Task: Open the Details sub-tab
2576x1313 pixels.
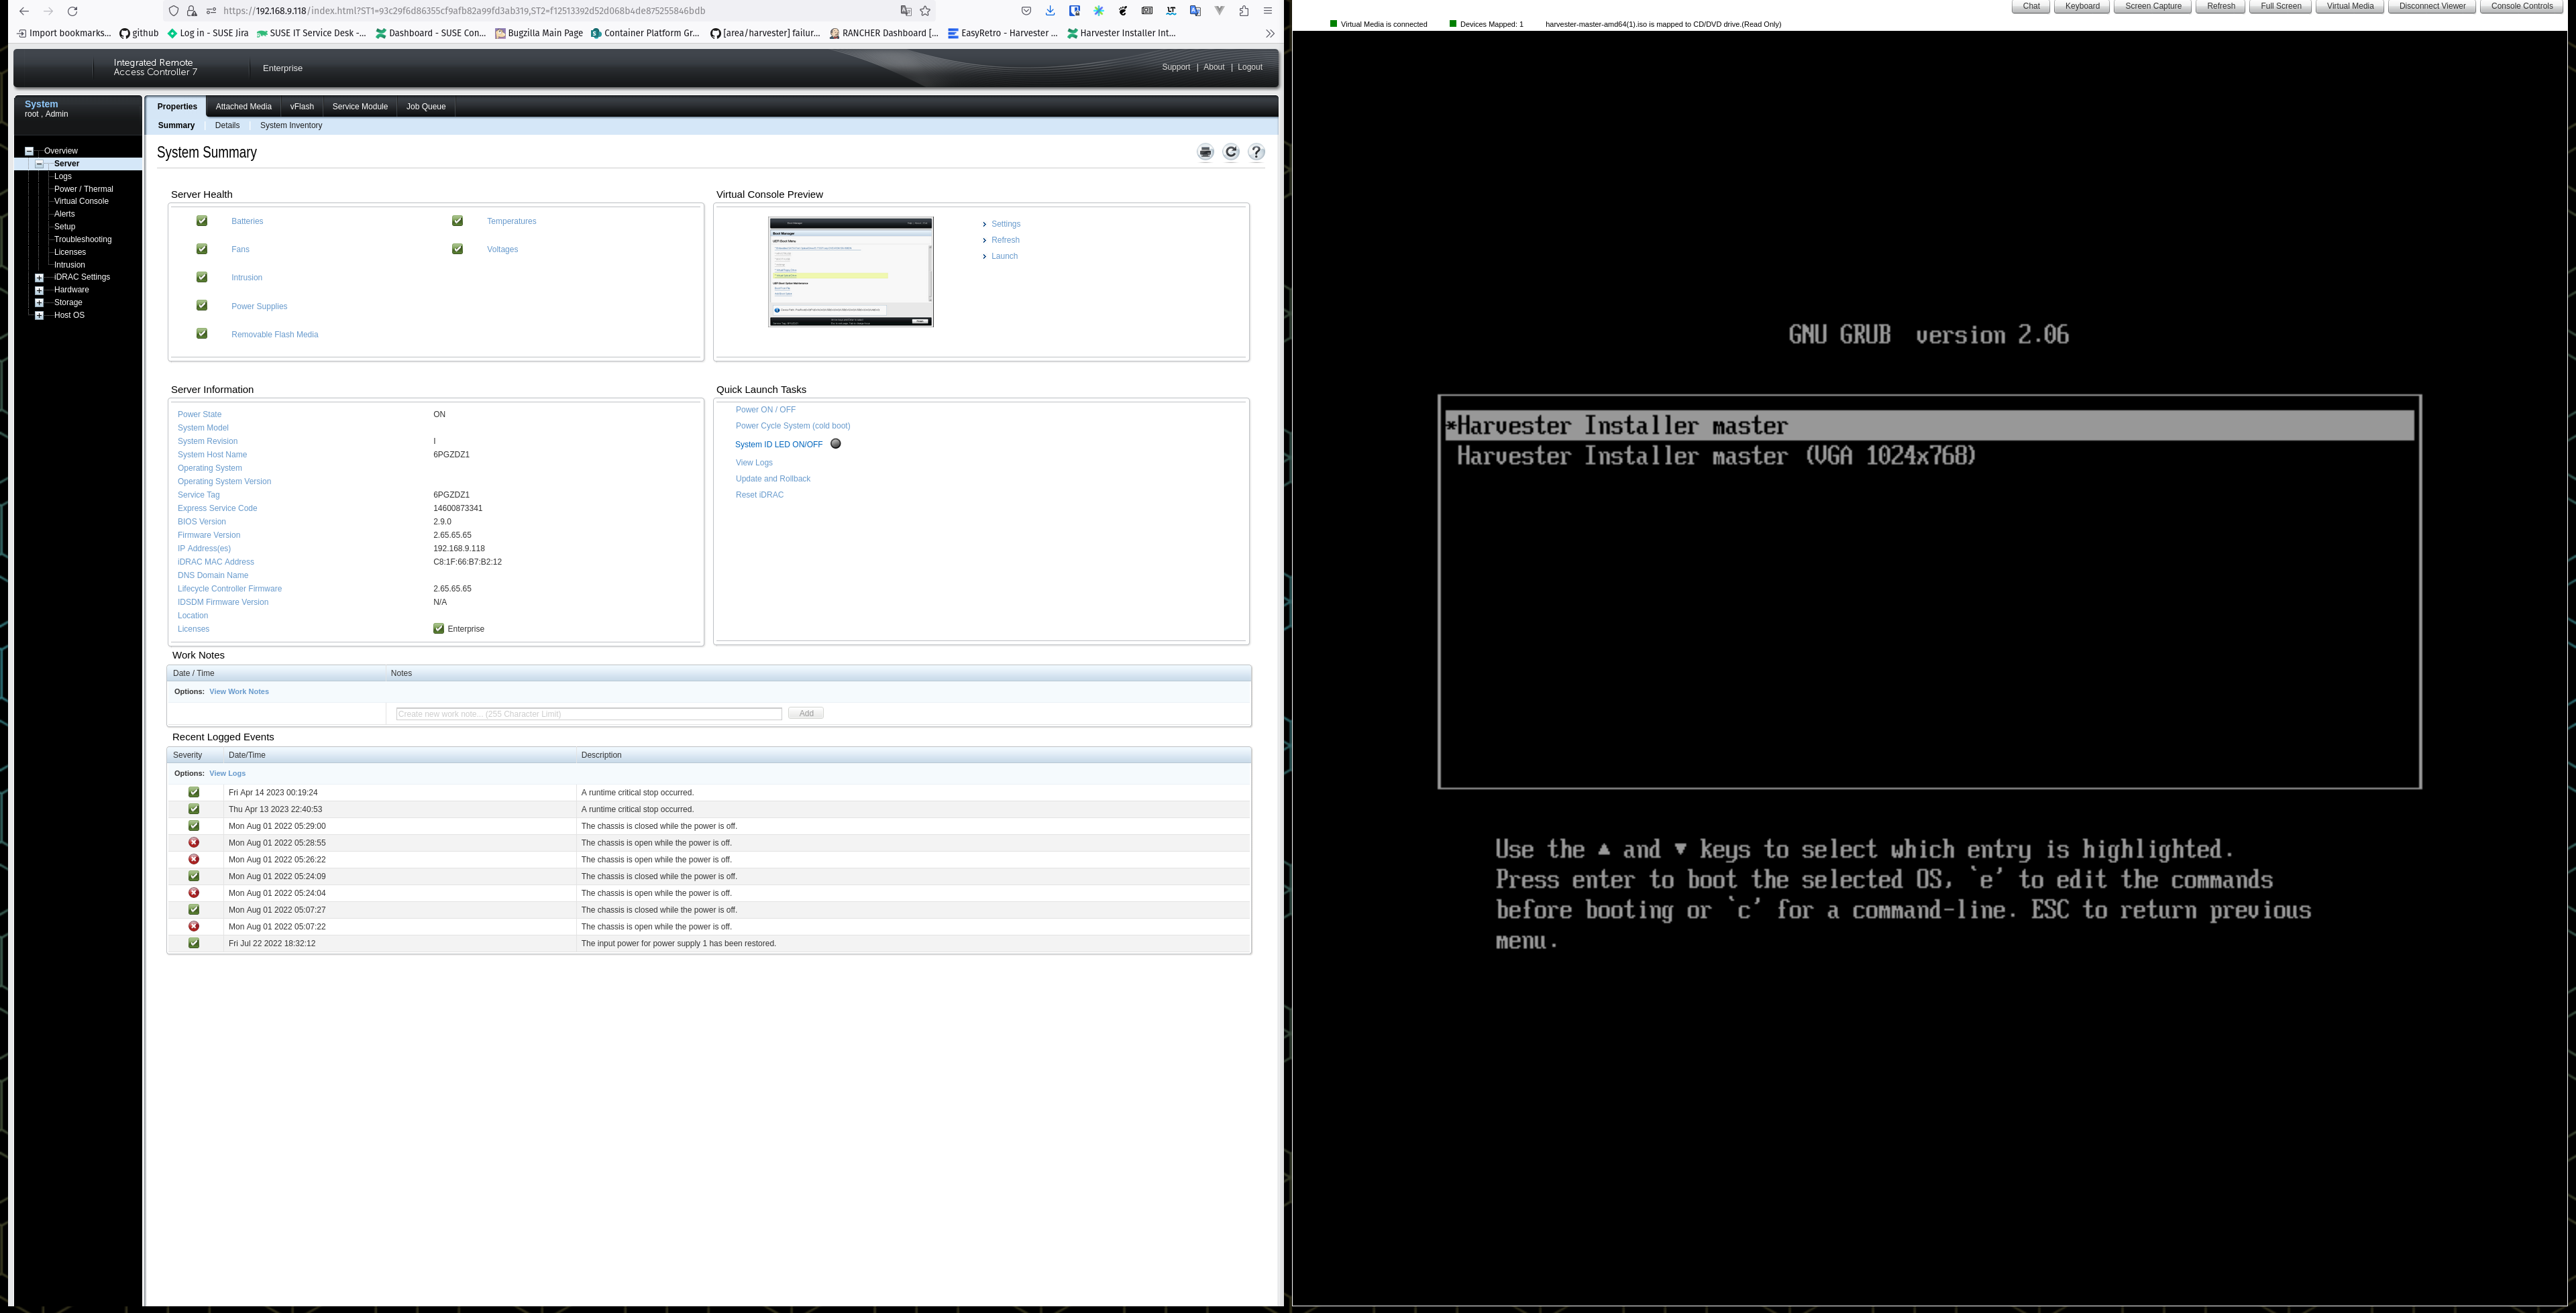Action: click(227, 125)
